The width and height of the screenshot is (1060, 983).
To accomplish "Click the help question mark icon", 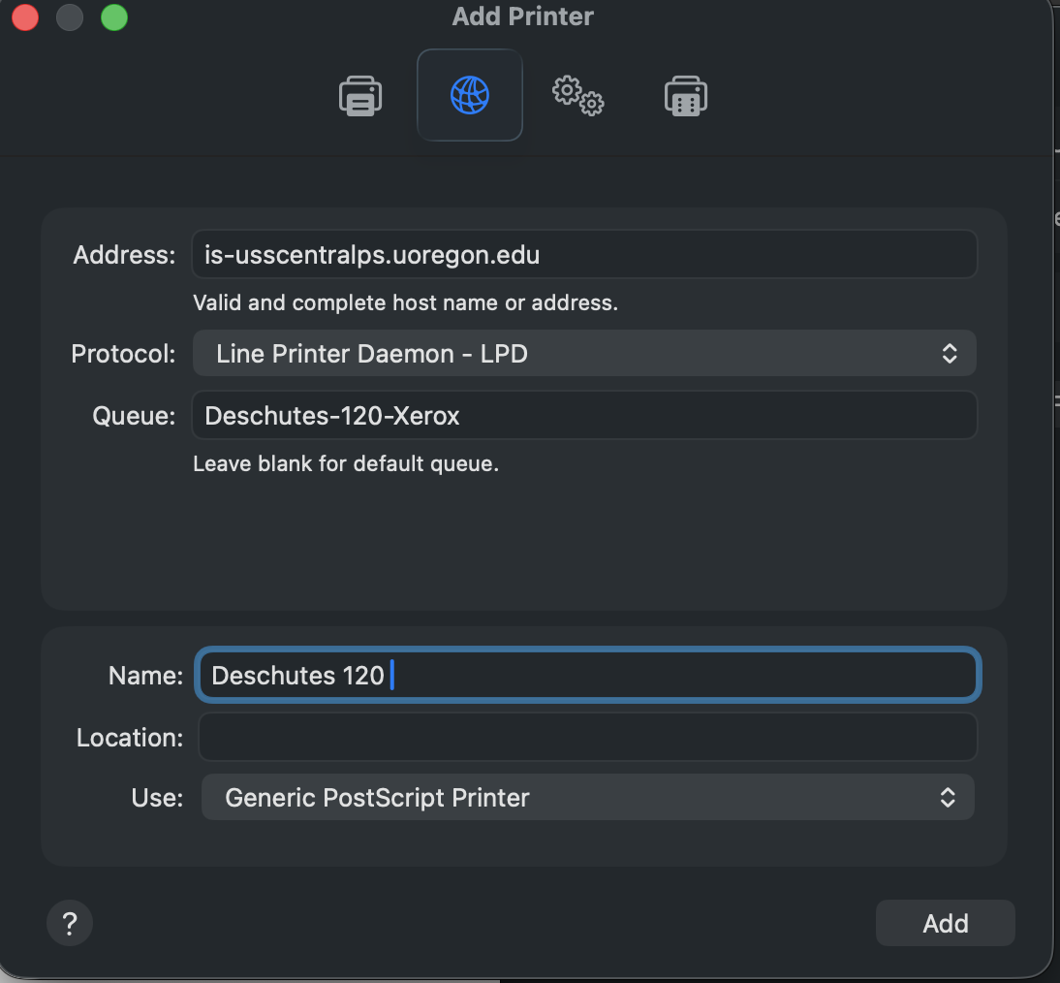I will (69, 922).
